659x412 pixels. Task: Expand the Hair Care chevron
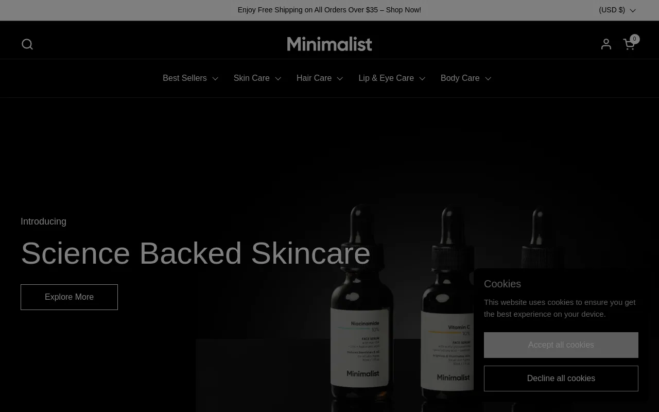pos(340,79)
